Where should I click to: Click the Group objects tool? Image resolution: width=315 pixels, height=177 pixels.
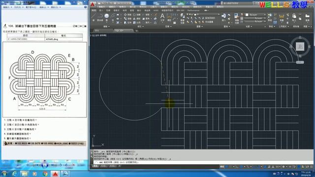pos(270,17)
